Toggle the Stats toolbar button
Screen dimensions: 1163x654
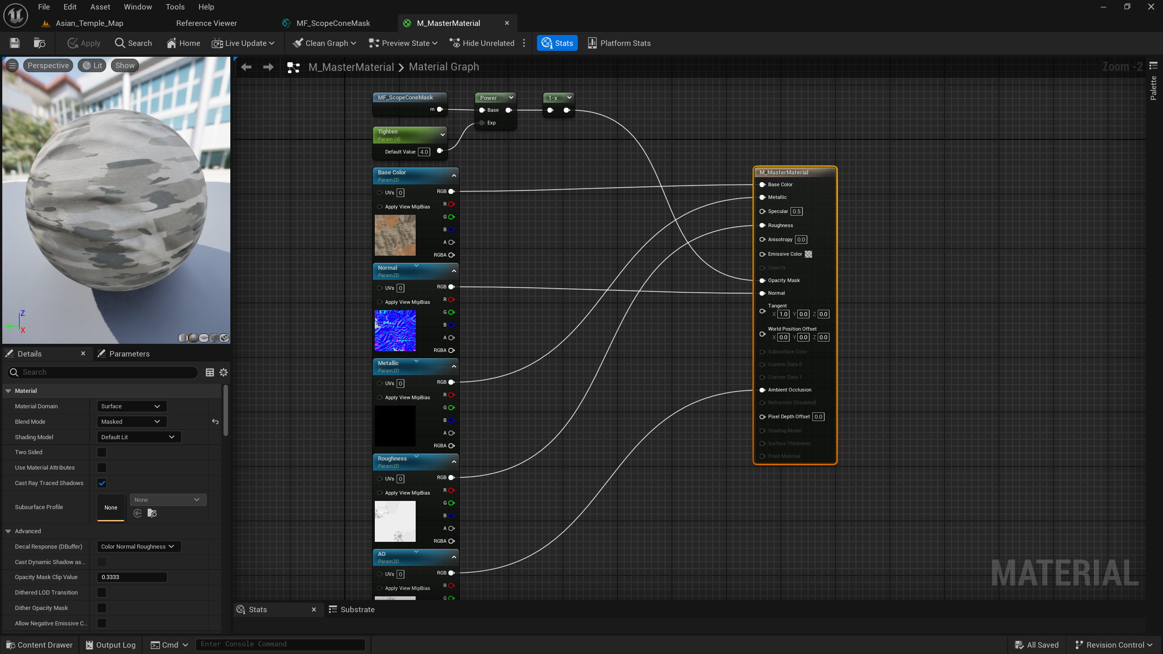557,43
